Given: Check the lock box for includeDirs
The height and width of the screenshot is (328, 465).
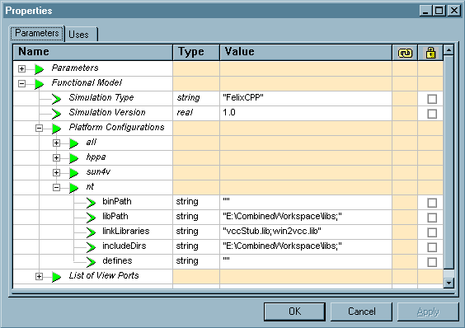Looking at the screenshot, I should pyautogui.click(x=432, y=247).
